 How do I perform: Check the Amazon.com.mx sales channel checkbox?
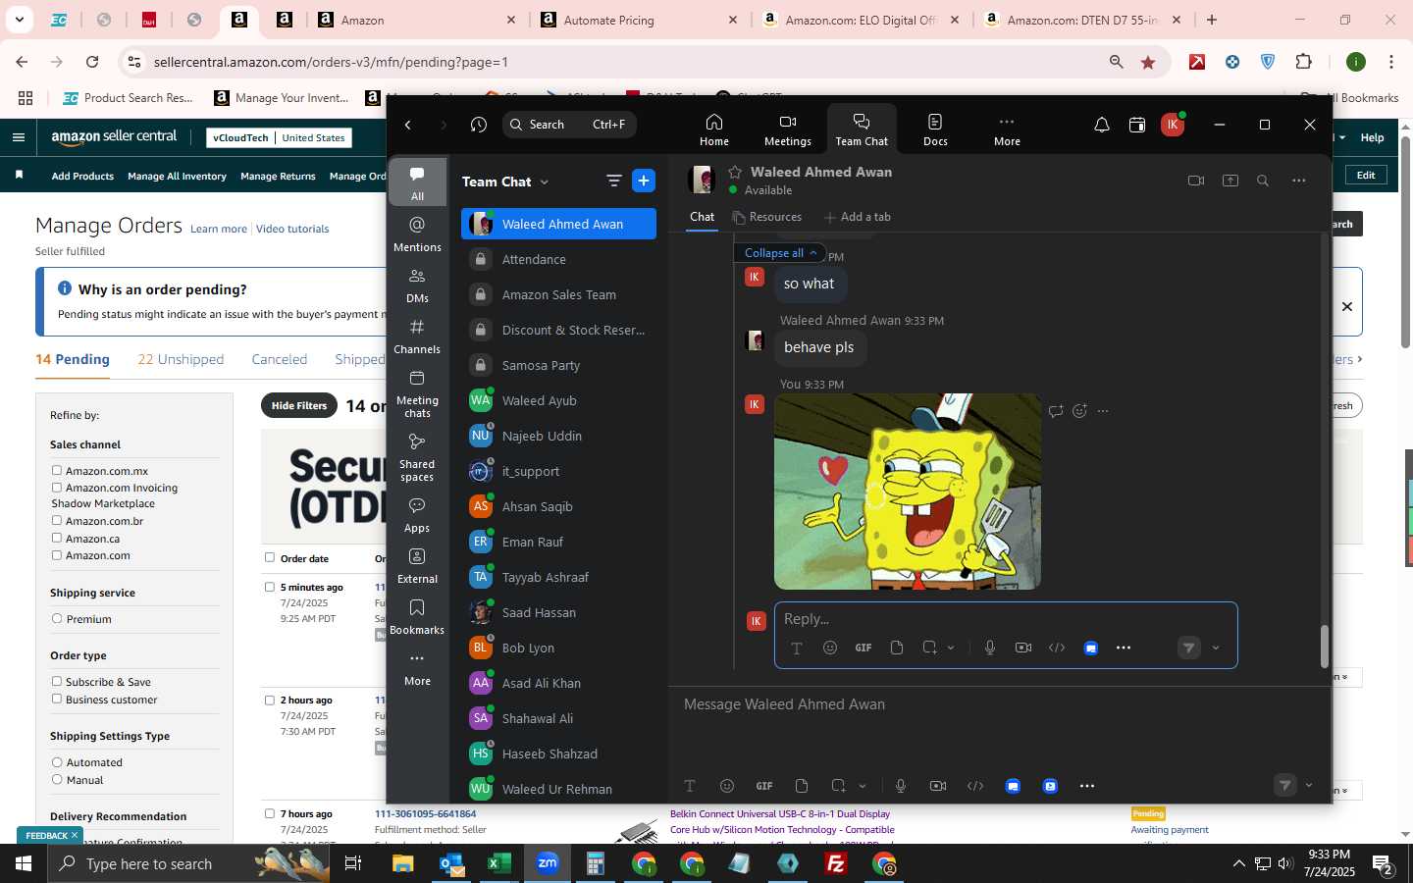click(x=57, y=471)
